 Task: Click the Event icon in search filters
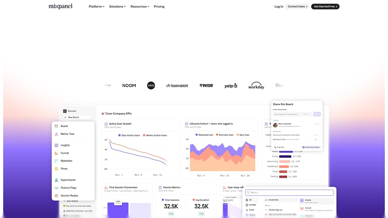click(247, 210)
